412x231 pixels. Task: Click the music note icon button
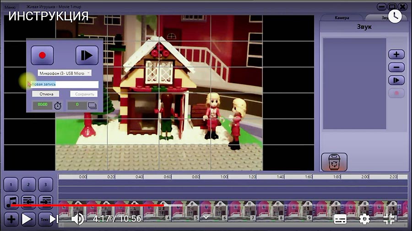click(x=11, y=201)
